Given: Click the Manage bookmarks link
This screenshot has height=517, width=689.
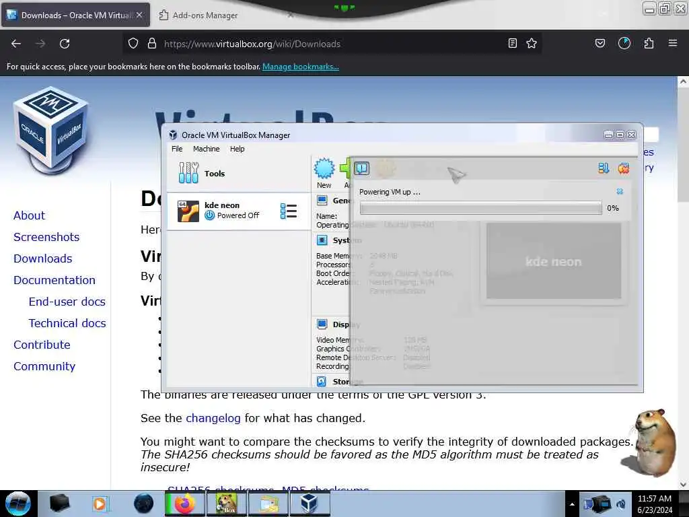Looking at the screenshot, I should coord(301,67).
